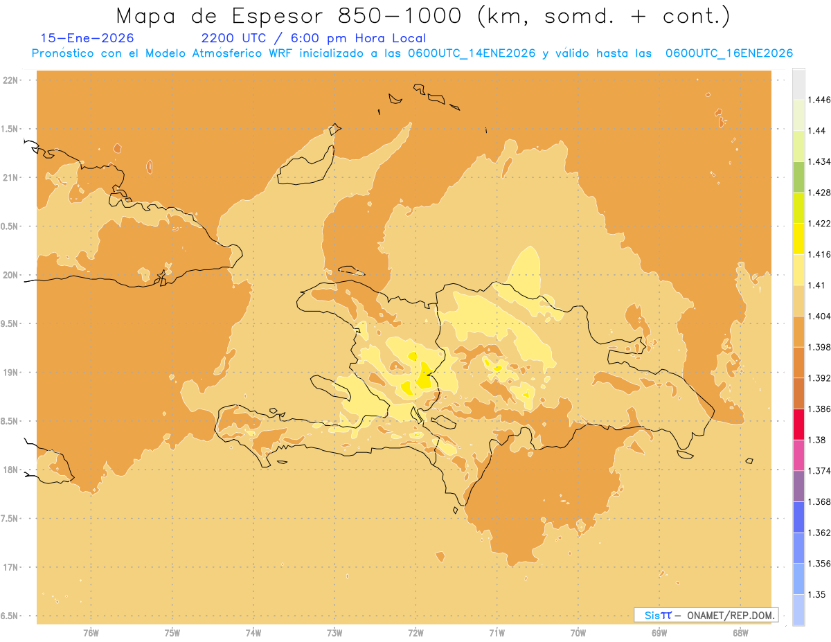Click the '2200 UTC / 6:00 pm Hora Local' time label

point(314,39)
